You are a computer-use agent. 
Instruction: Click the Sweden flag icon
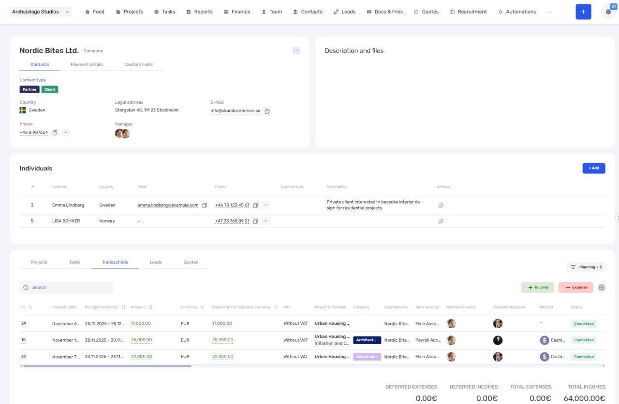click(x=23, y=110)
